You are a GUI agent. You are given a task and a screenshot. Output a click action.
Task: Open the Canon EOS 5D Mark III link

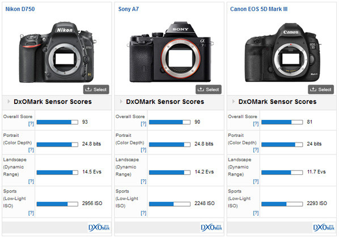[259, 9]
